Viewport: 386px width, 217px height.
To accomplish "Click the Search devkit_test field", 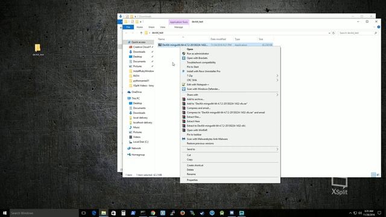I will click(x=358, y=33).
